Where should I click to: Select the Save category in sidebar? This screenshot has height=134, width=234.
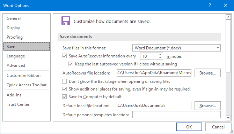coord(27,47)
